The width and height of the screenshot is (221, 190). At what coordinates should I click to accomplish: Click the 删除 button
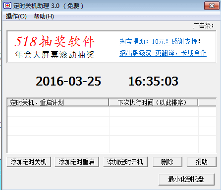[x=167, y=162]
